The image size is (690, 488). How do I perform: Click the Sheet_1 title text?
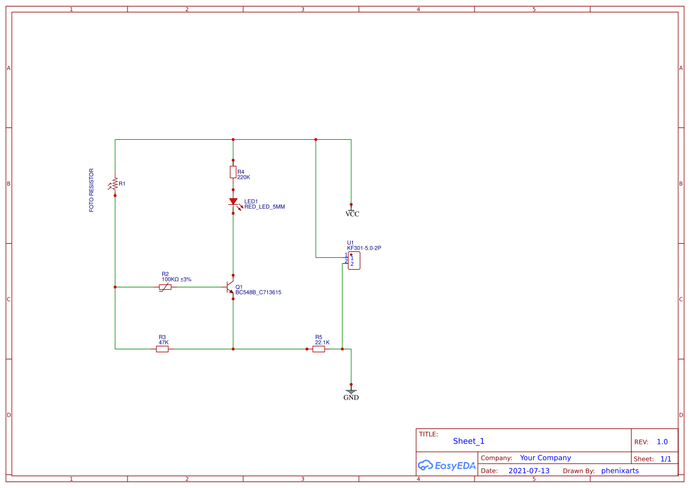pyautogui.click(x=468, y=441)
